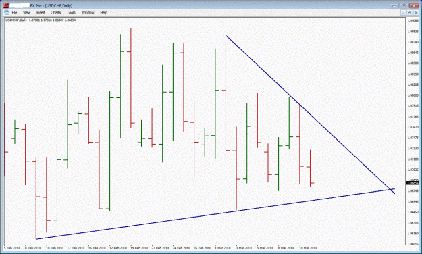
Task: Click the chart document icon beside File menu
Action: coord(6,12)
